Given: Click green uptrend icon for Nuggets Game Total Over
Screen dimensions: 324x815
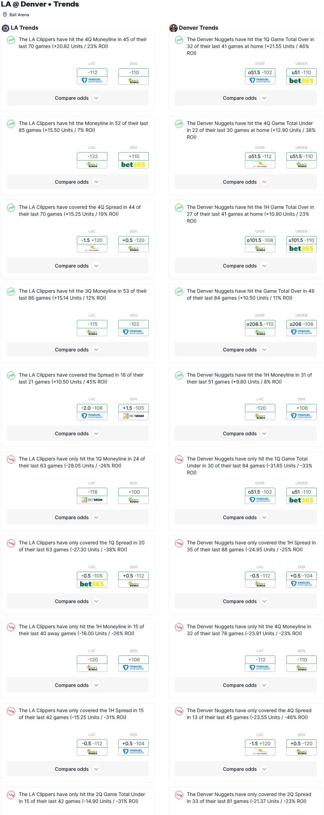Looking at the screenshot, I should [179, 292].
